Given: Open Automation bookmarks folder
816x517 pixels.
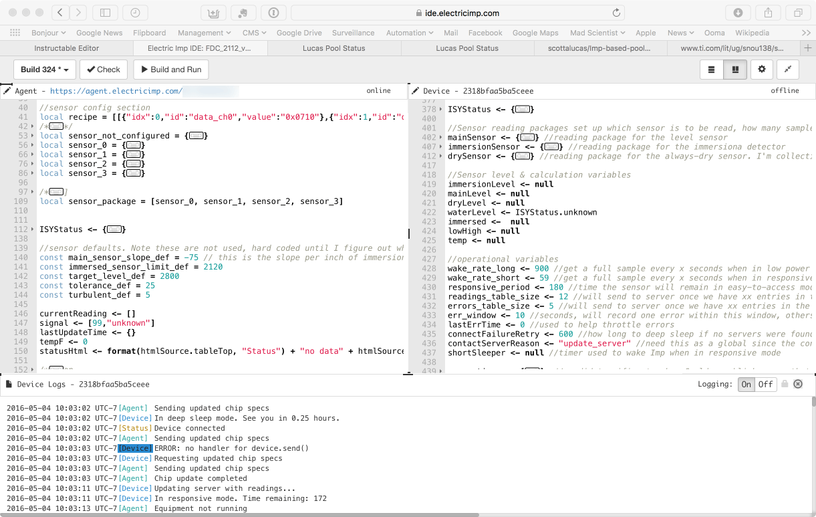Looking at the screenshot, I should (x=410, y=33).
